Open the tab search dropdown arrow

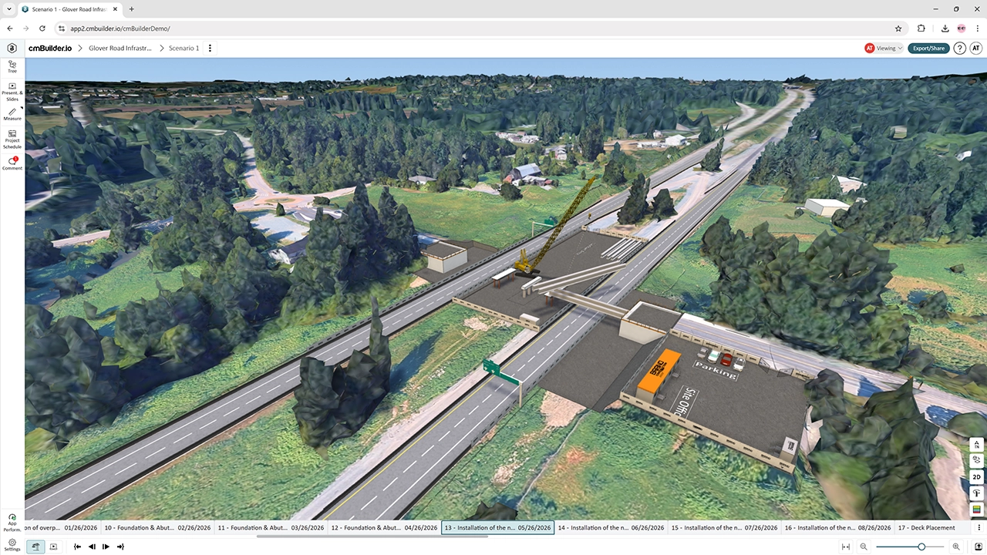pyautogui.click(x=9, y=9)
